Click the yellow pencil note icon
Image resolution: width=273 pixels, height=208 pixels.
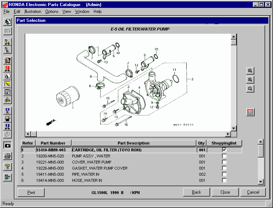(x=8, y=84)
